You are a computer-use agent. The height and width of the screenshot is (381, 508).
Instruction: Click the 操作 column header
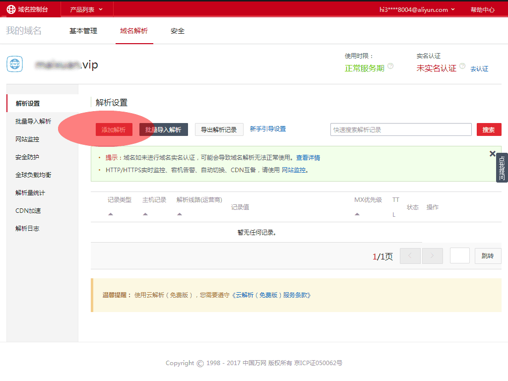(x=433, y=207)
